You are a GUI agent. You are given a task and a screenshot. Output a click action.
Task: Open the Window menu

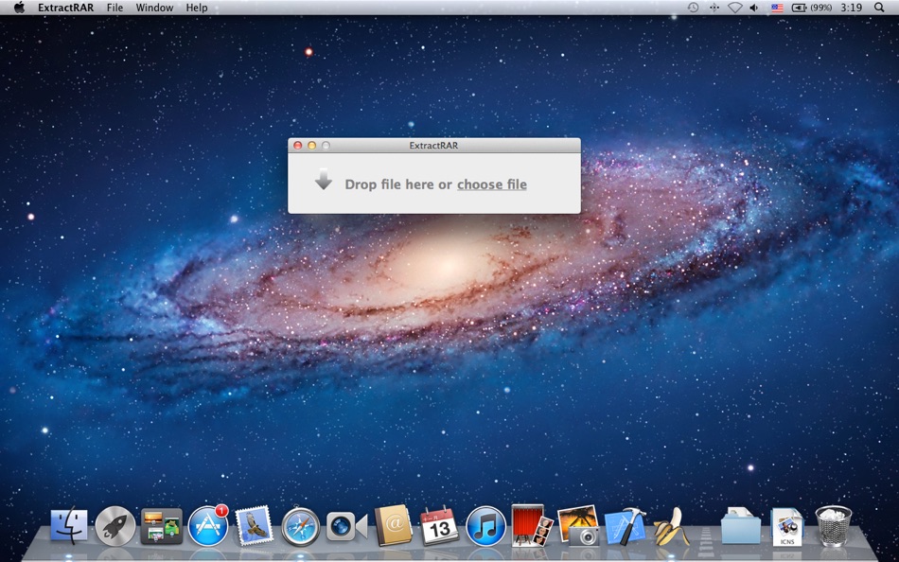154,8
